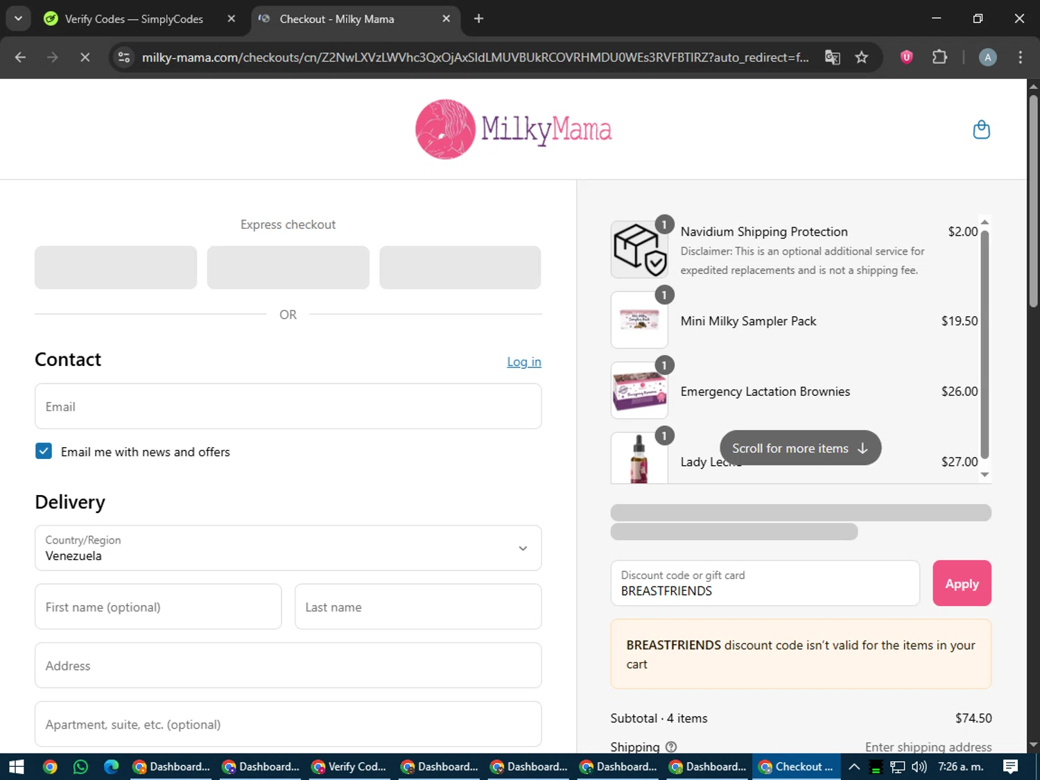Click the MilkyMama logo

[514, 129]
